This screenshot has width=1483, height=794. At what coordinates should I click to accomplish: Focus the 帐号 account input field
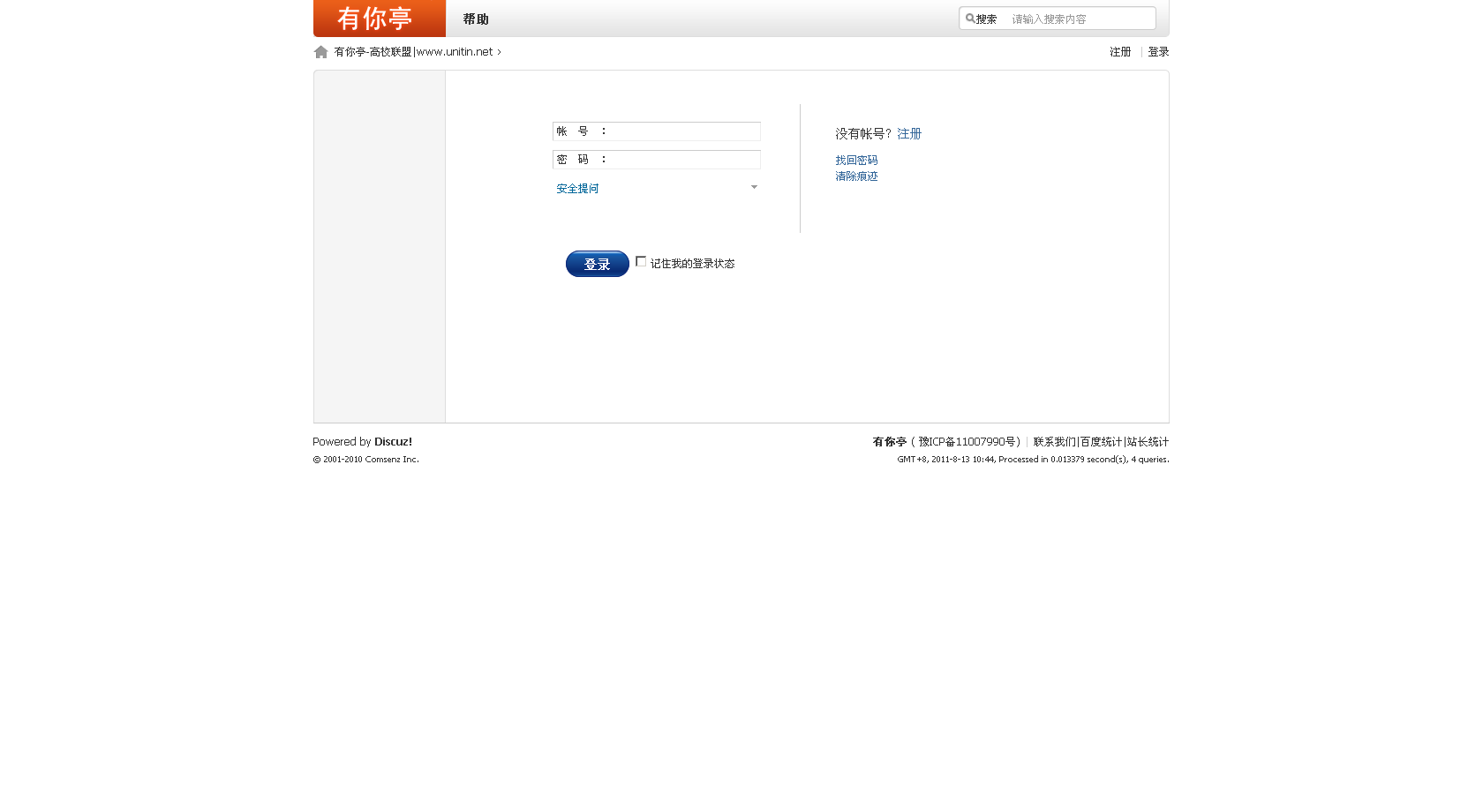click(657, 131)
